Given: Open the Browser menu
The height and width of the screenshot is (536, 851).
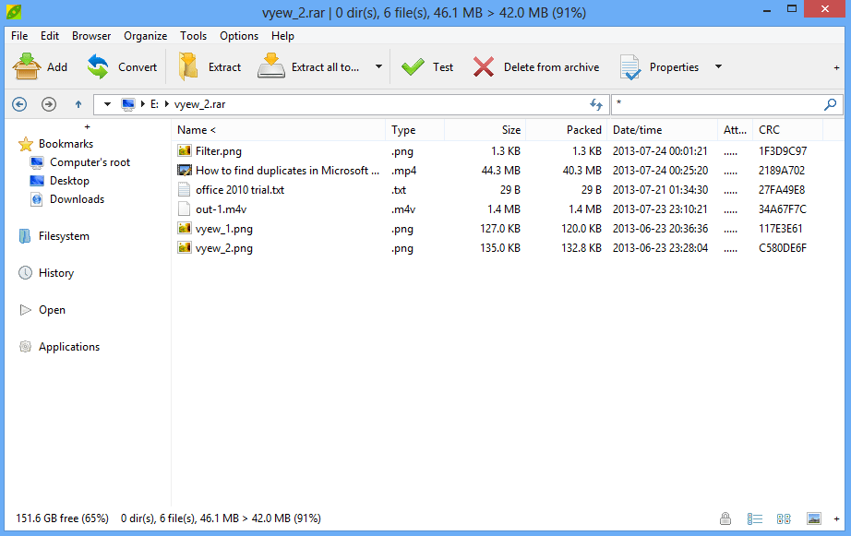Looking at the screenshot, I should tap(91, 36).
